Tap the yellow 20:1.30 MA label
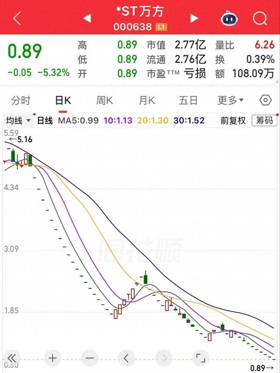Viewport: 280px width, 373px height. coord(153,120)
